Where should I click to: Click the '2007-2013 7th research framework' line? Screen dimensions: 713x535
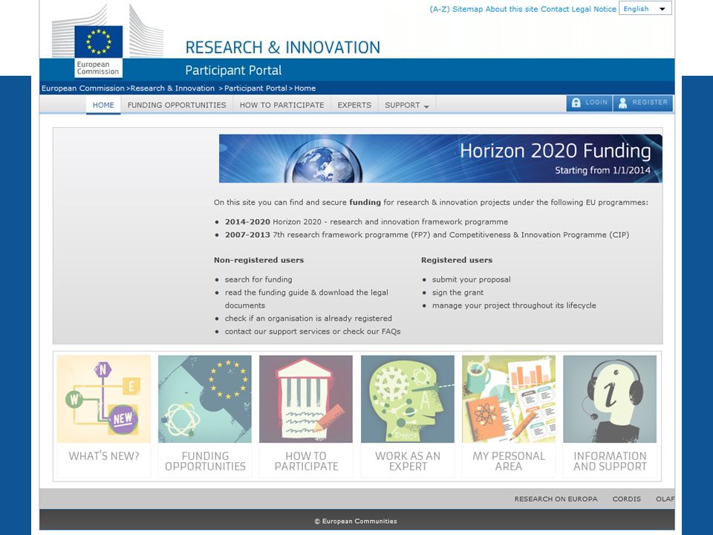click(x=427, y=235)
